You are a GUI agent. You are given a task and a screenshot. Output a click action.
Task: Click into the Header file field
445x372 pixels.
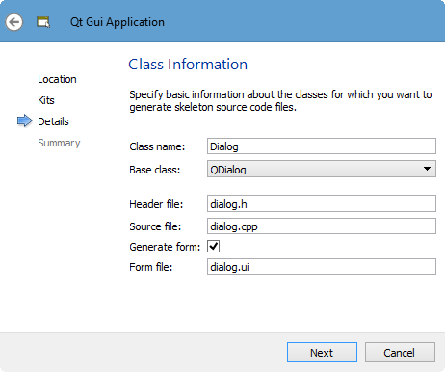point(322,203)
